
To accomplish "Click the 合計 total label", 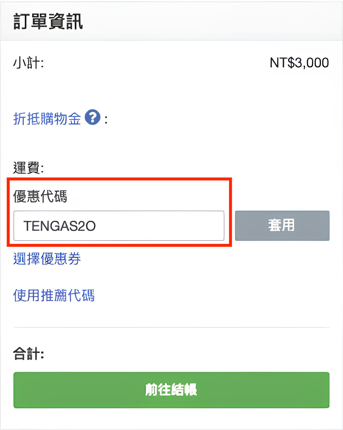I will 28,354.
